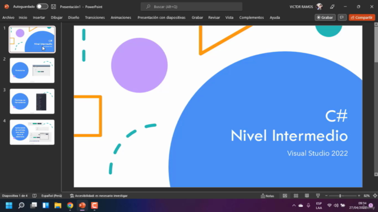Click the Save (Guardar) disk icon
Viewport: 378px width, 212px height.
(x=54, y=6)
